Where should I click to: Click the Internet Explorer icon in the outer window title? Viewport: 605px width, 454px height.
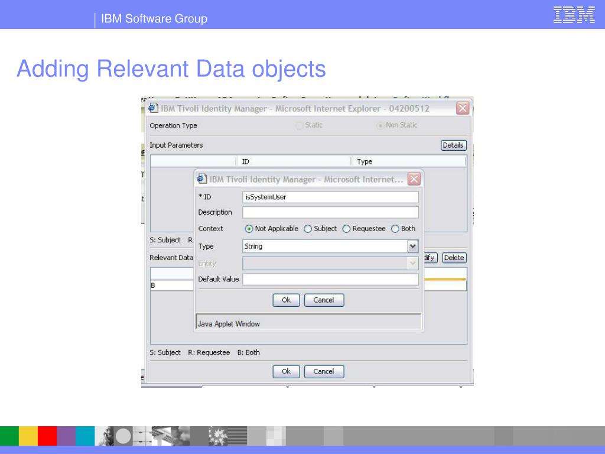tap(153, 108)
